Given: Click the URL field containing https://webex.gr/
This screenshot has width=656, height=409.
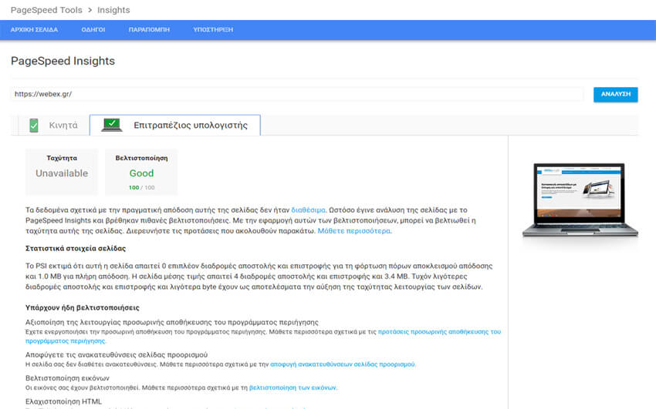Looking at the screenshot, I should coord(297,94).
